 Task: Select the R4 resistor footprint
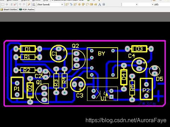pyautogui.click(x=64, y=81)
